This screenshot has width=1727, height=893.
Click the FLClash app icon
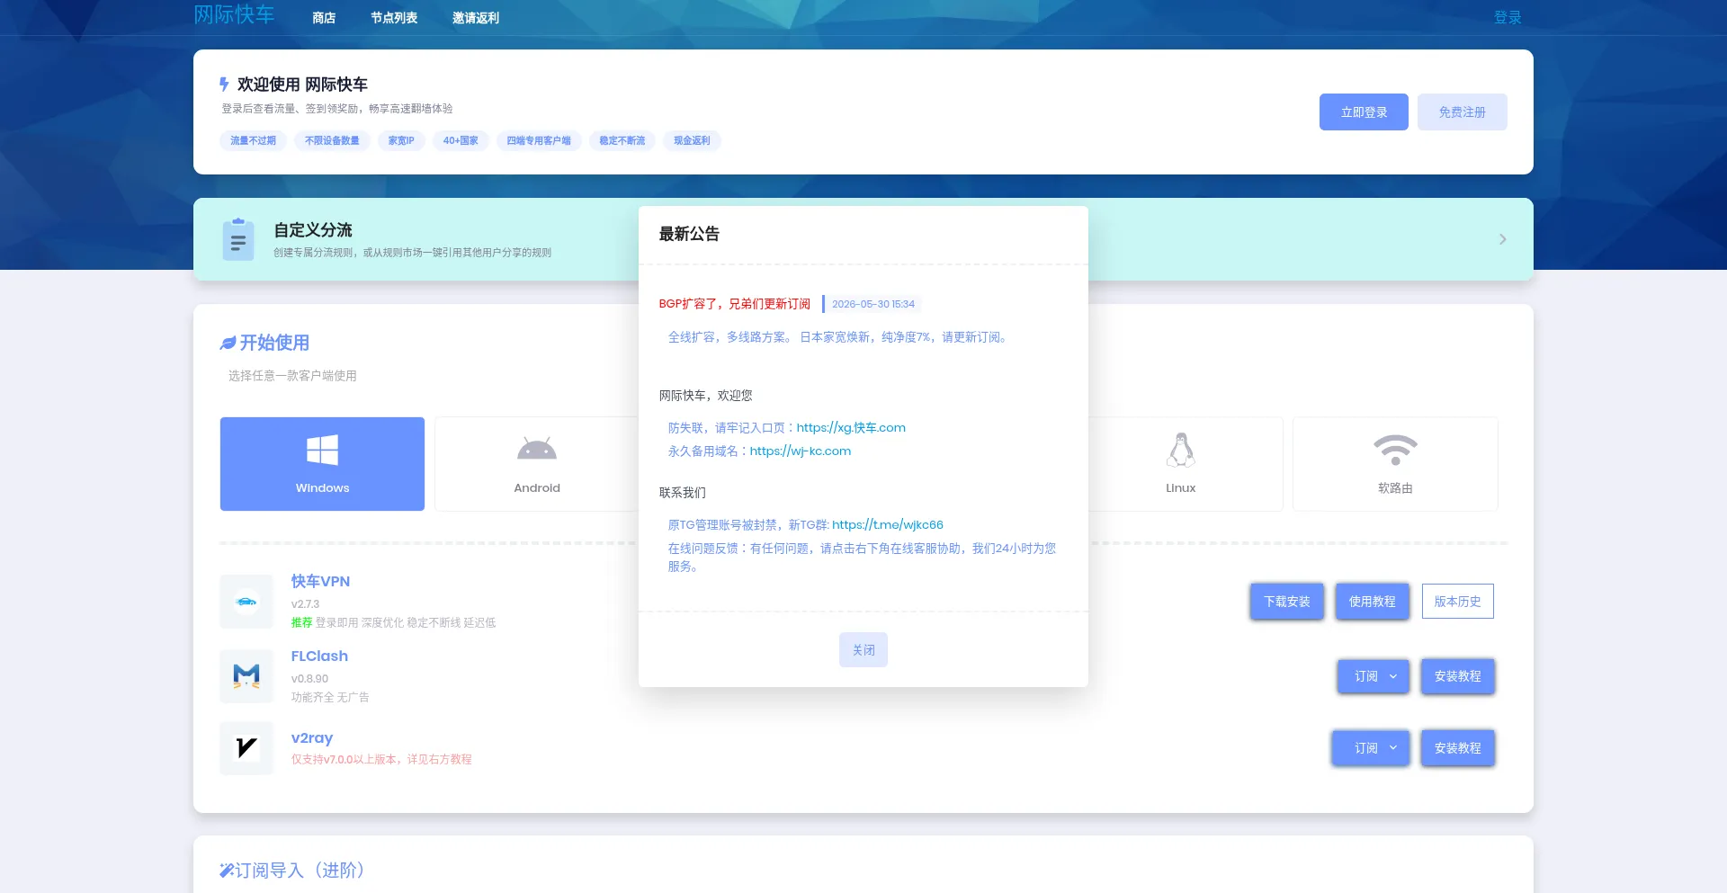246,676
